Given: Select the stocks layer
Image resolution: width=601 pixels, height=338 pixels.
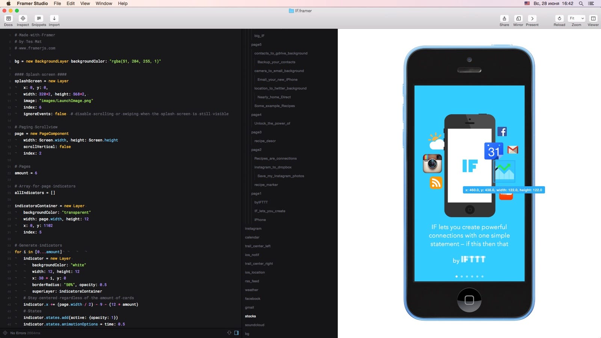Looking at the screenshot, I should [x=250, y=316].
